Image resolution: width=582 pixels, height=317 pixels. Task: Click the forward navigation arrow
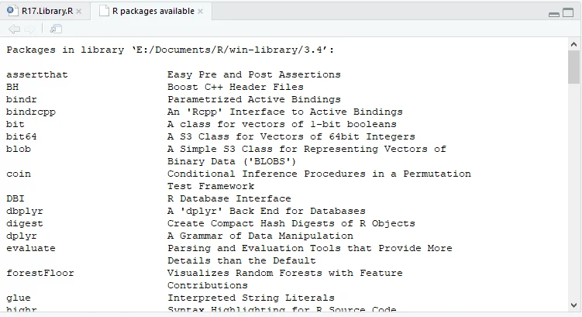point(30,29)
